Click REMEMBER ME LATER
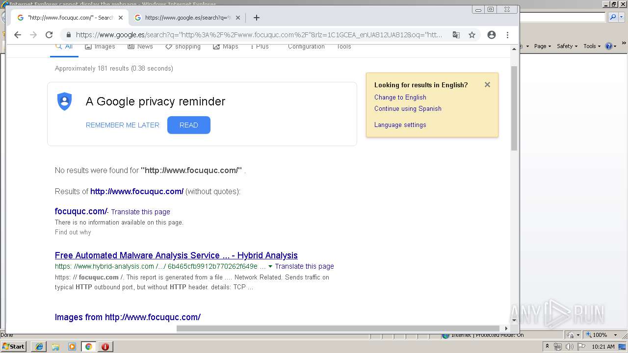This screenshot has width=628, height=353. (123, 125)
